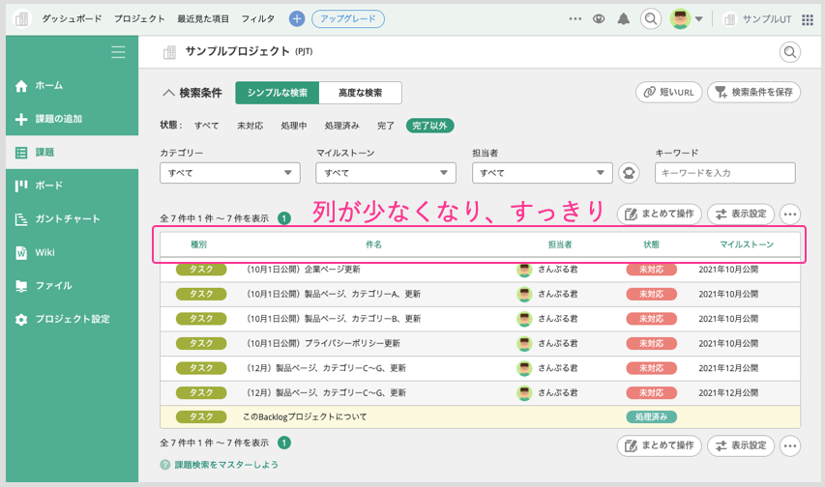
Task: Select the 完了以外 status filter
Action: point(429,126)
